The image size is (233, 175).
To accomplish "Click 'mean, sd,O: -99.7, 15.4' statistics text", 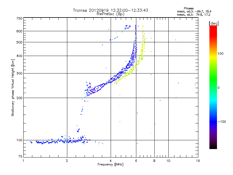I will tap(194, 11).
